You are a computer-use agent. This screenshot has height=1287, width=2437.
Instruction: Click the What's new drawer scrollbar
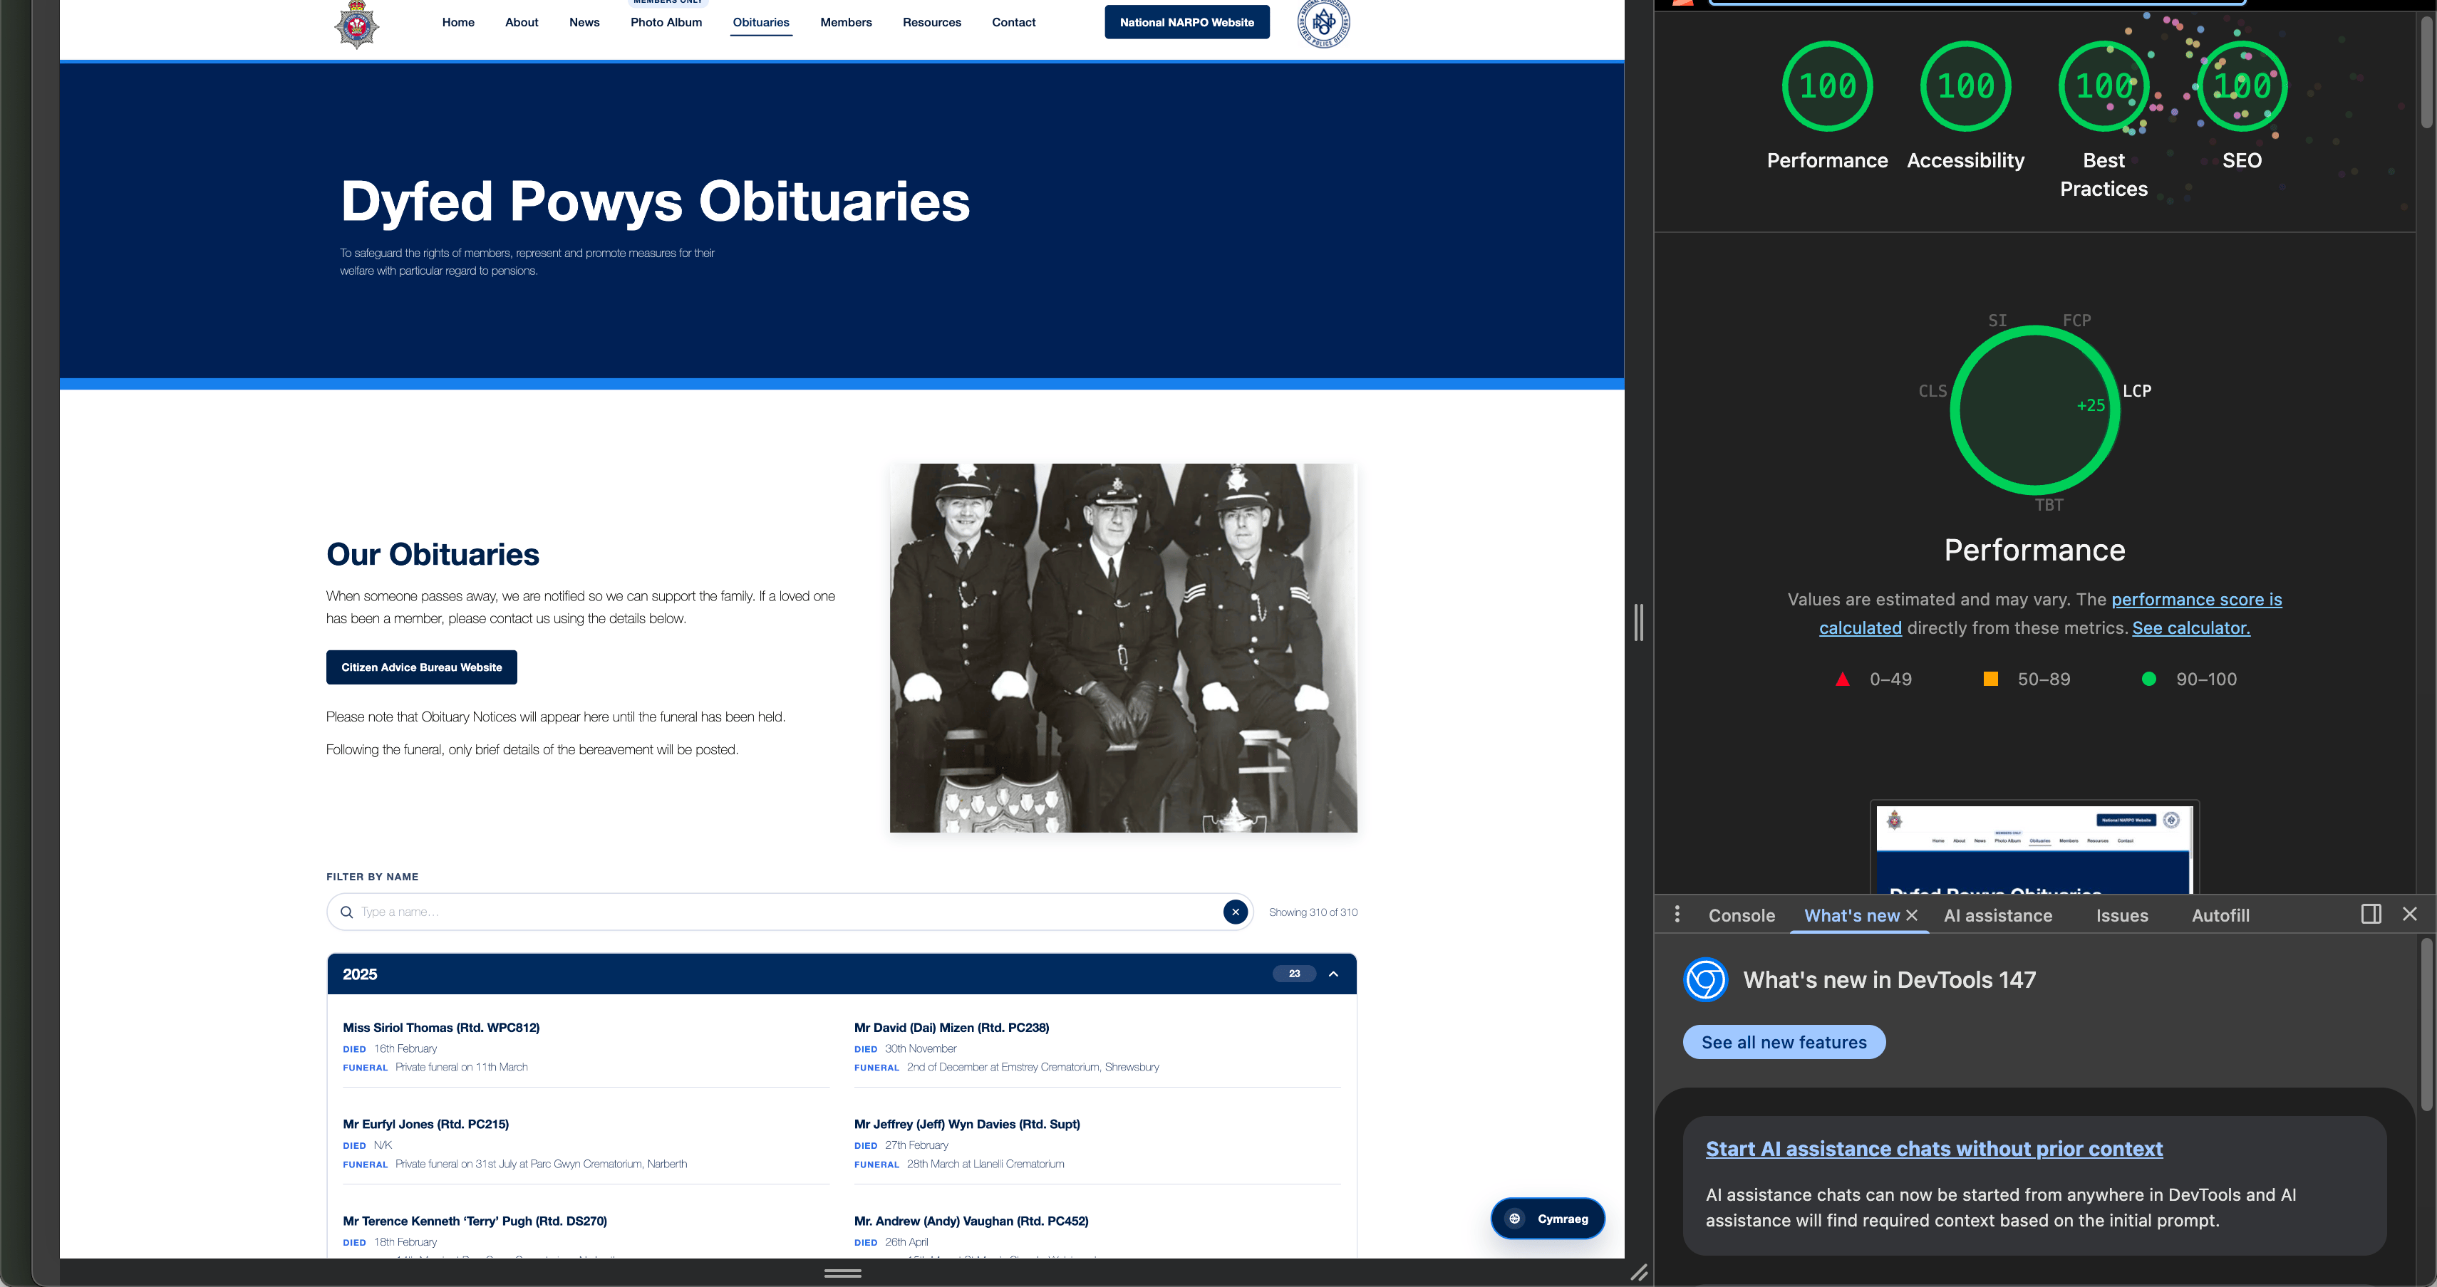pyautogui.click(x=2426, y=1023)
